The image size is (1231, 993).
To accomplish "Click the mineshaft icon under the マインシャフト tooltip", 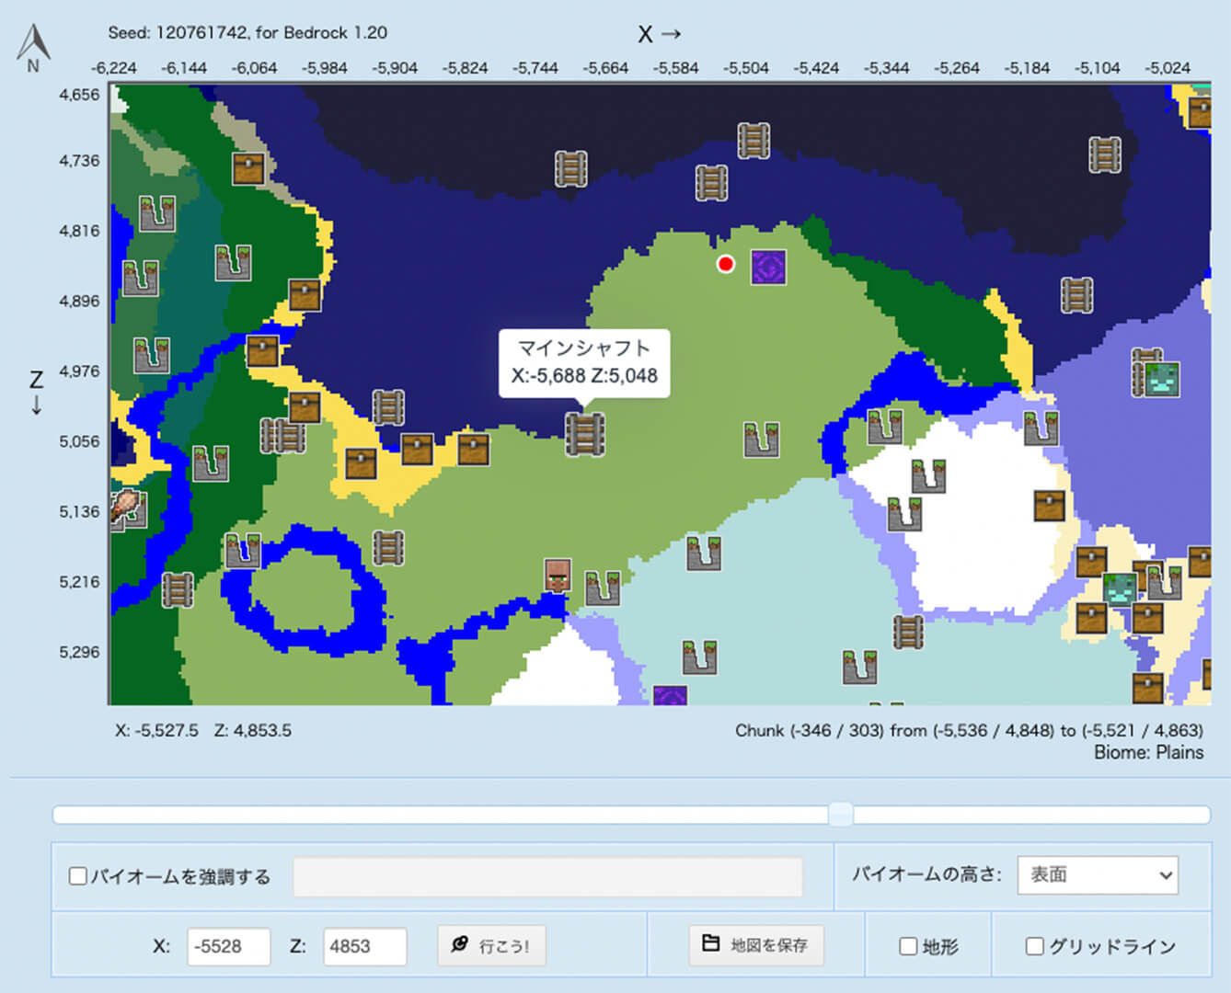I will point(584,434).
